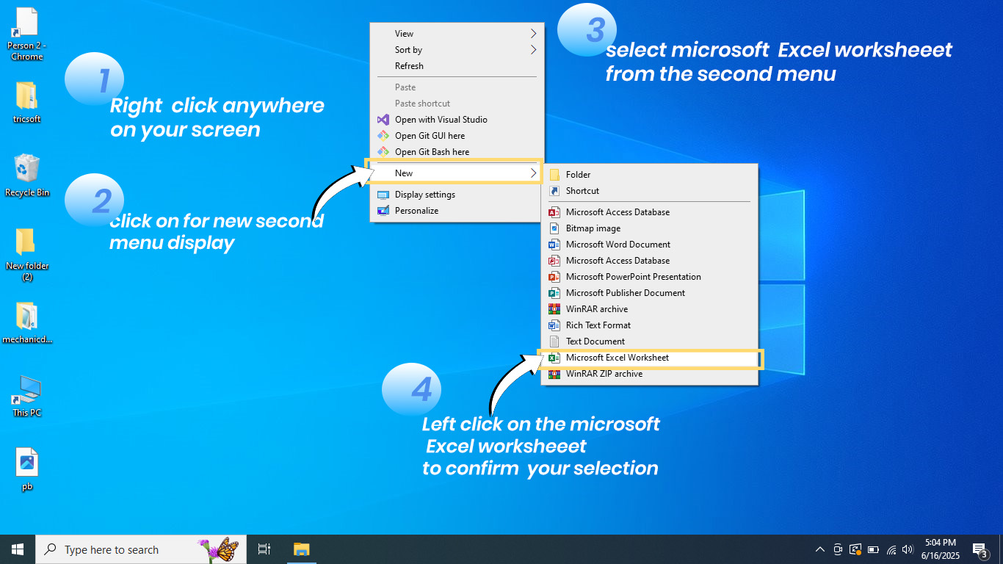Expand the Sort by submenu

tap(441, 49)
